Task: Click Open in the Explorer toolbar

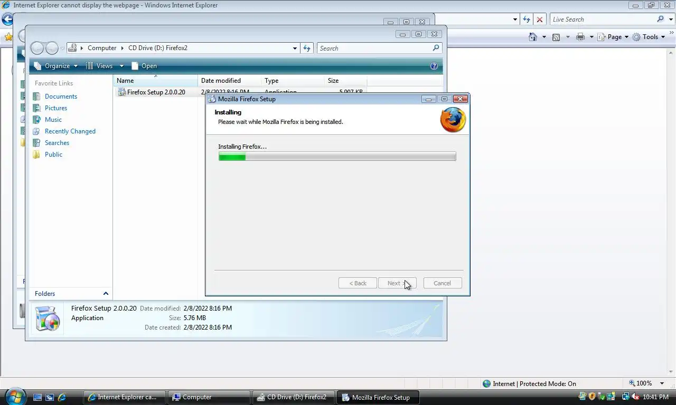Action: coord(144,66)
